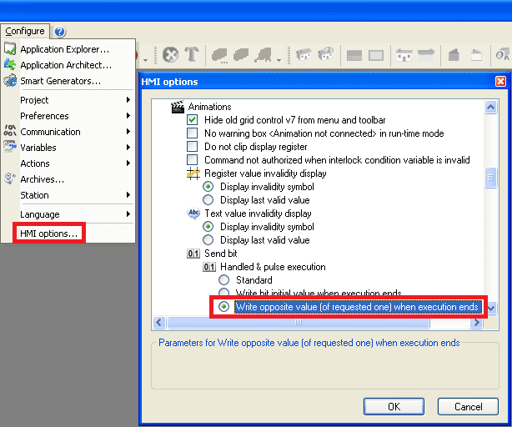Click the Application Architect icon in menu
Screen dimensions: 512x427
coord(10,65)
